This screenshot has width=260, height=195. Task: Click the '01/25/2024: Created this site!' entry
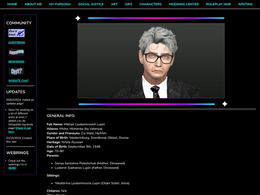click(19, 140)
